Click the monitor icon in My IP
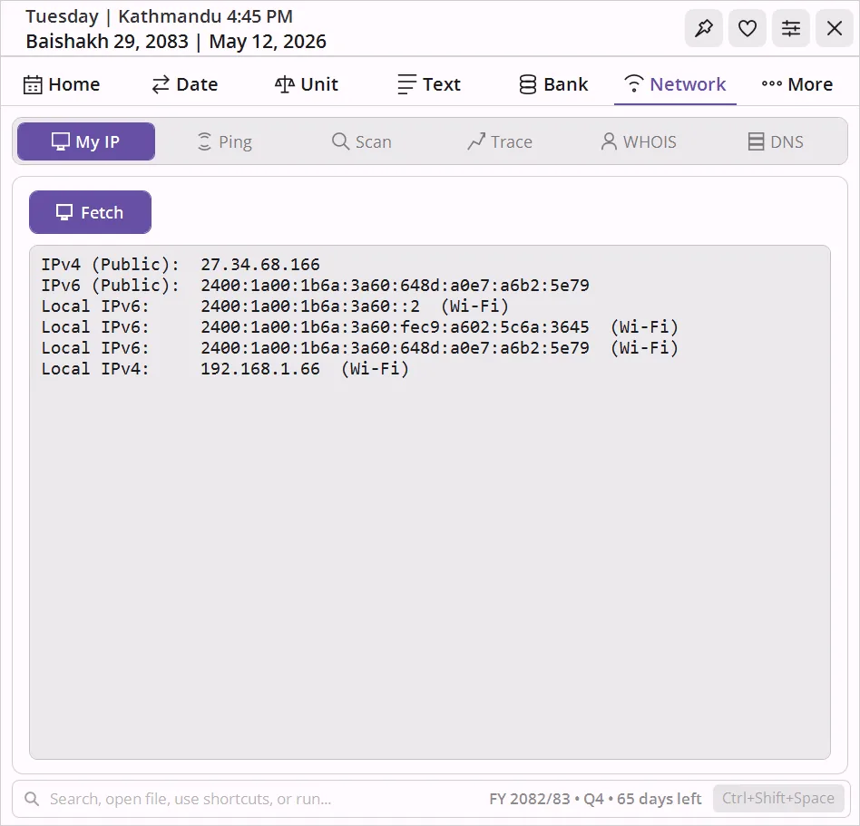Viewport: 860px width, 826px height. coord(61,141)
